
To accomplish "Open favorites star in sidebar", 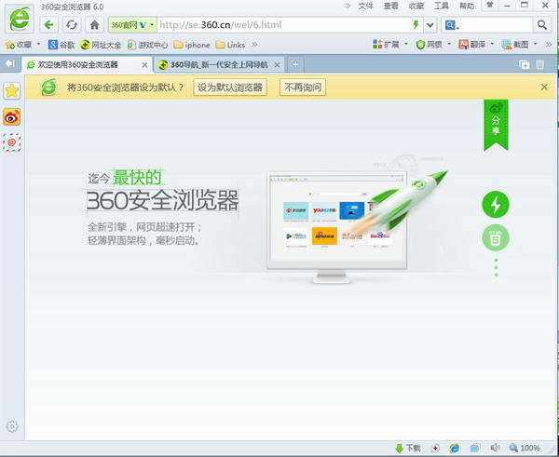I will point(12,91).
